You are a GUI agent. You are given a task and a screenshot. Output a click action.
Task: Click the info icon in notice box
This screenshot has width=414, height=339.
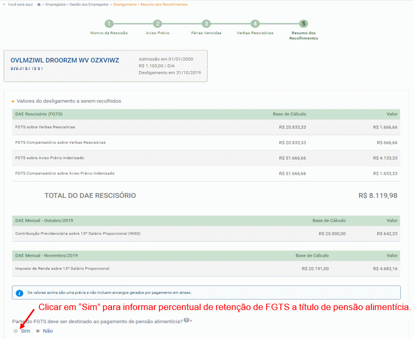19,293
